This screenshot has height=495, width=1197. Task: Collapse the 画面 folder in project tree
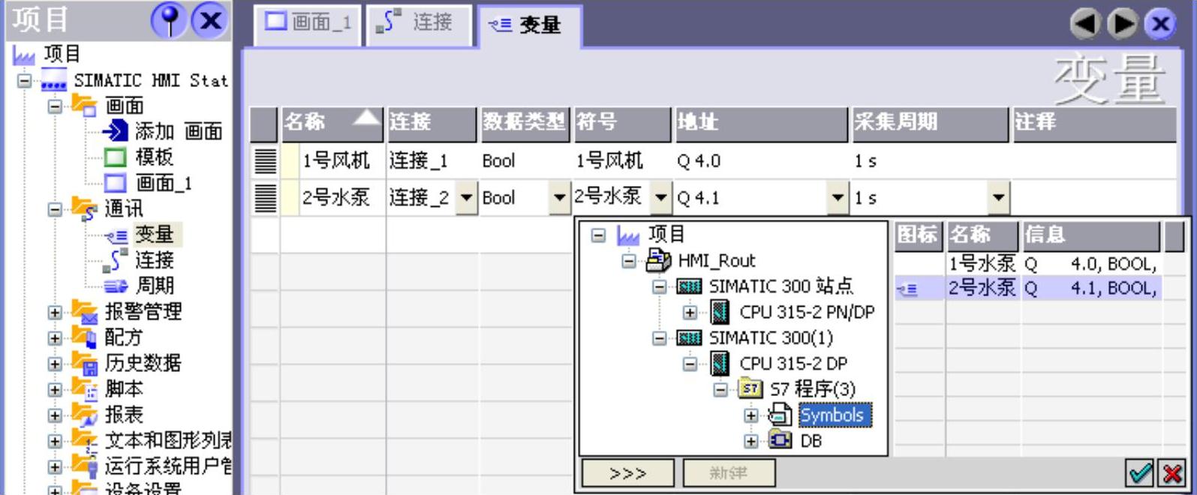[55, 106]
